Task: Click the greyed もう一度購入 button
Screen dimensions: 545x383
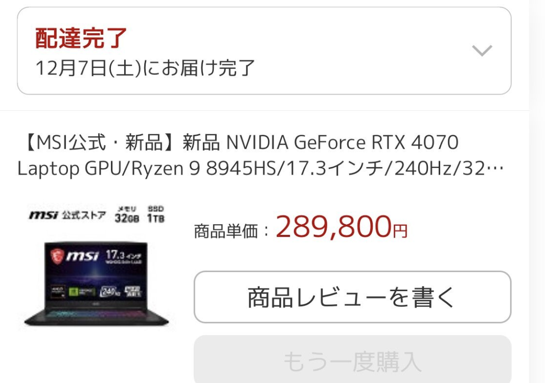Action: point(352,359)
